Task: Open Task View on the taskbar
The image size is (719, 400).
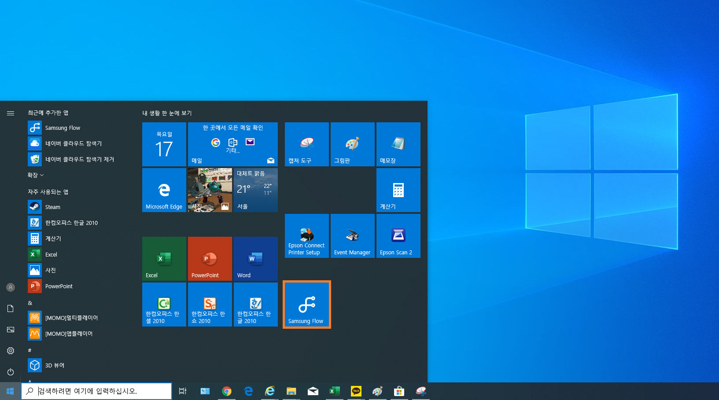Action: [182, 391]
